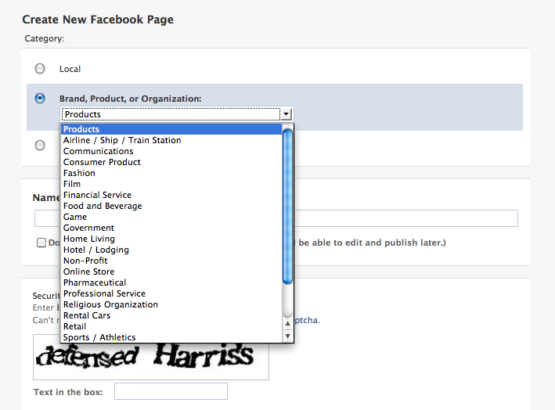This screenshot has height=410, width=555.
Task: Choose Non-Profit option
Action: (171, 261)
